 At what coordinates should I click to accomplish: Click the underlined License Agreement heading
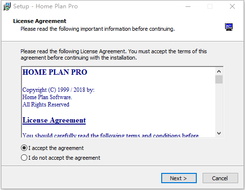(54, 120)
